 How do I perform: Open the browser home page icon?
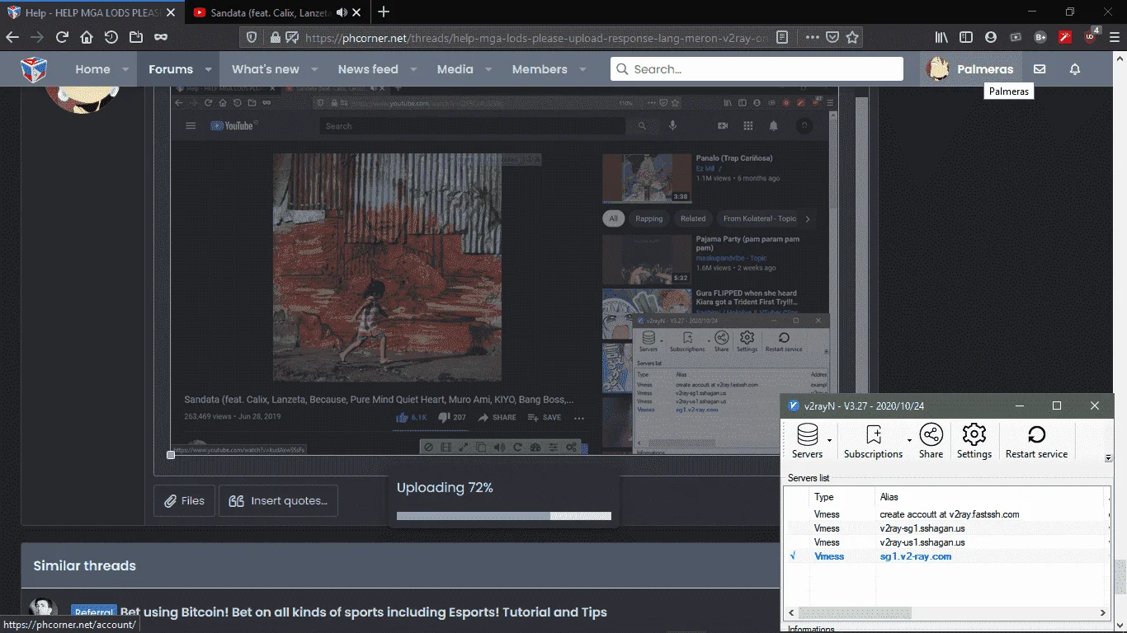click(87, 37)
